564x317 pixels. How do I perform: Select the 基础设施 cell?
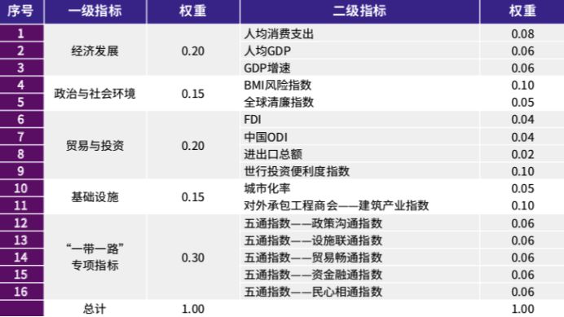click(95, 197)
